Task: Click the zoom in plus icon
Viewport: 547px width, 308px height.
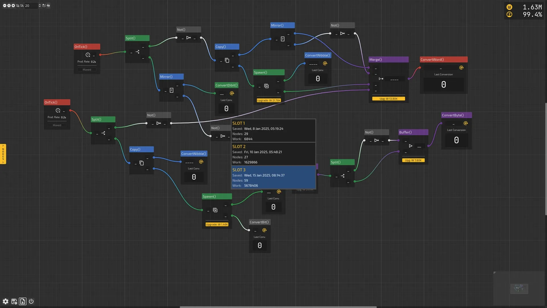Action: [x=13, y=5]
